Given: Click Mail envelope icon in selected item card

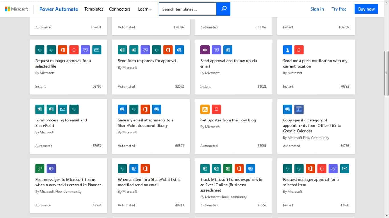Looking at the screenshot, I should click(x=345, y=169).
